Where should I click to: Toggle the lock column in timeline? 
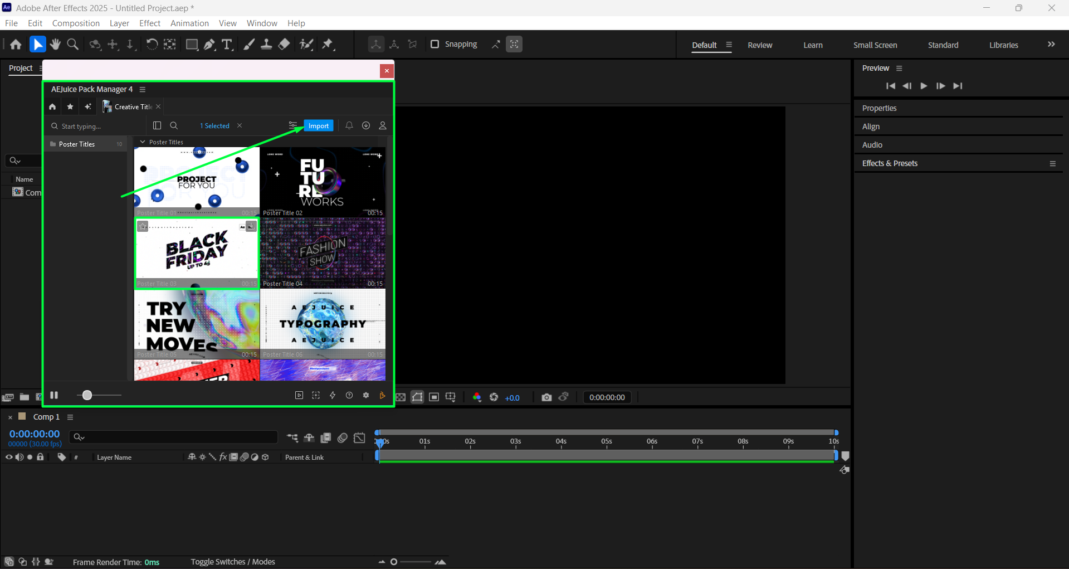(x=40, y=457)
